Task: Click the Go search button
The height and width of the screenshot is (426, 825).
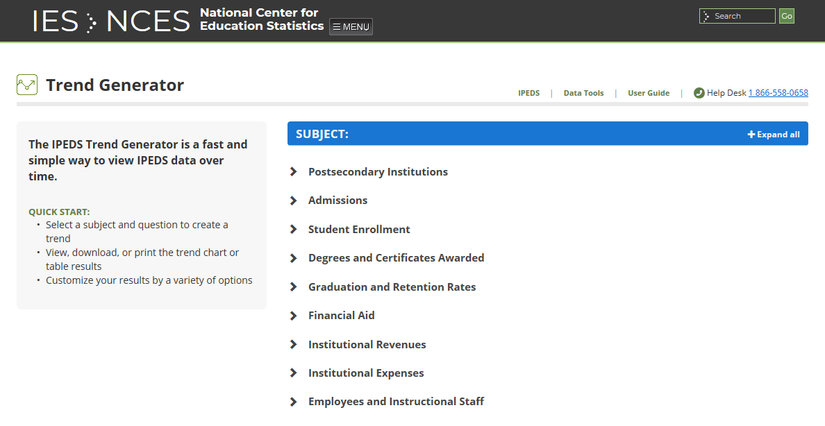Action: pyautogui.click(x=787, y=16)
